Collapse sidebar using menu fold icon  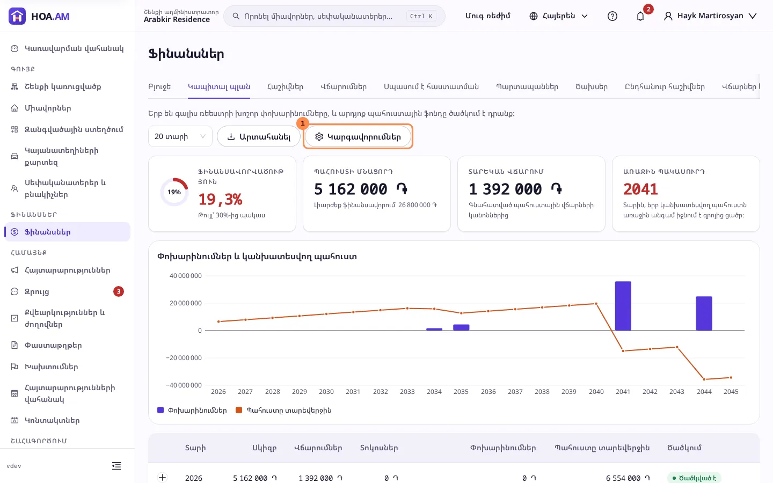[x=116, y=466]
